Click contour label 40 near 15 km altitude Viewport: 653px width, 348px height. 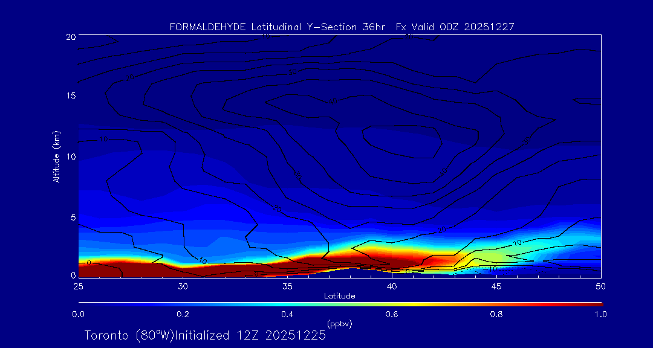[333, 101]
